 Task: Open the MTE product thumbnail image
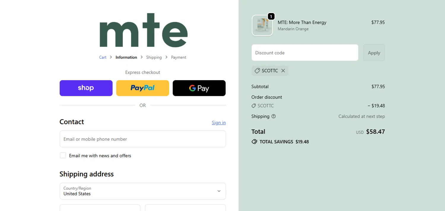click(x=262, y=26)
